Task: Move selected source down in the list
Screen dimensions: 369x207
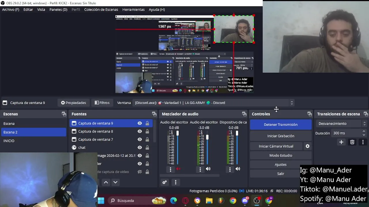Action: (115, 182)
